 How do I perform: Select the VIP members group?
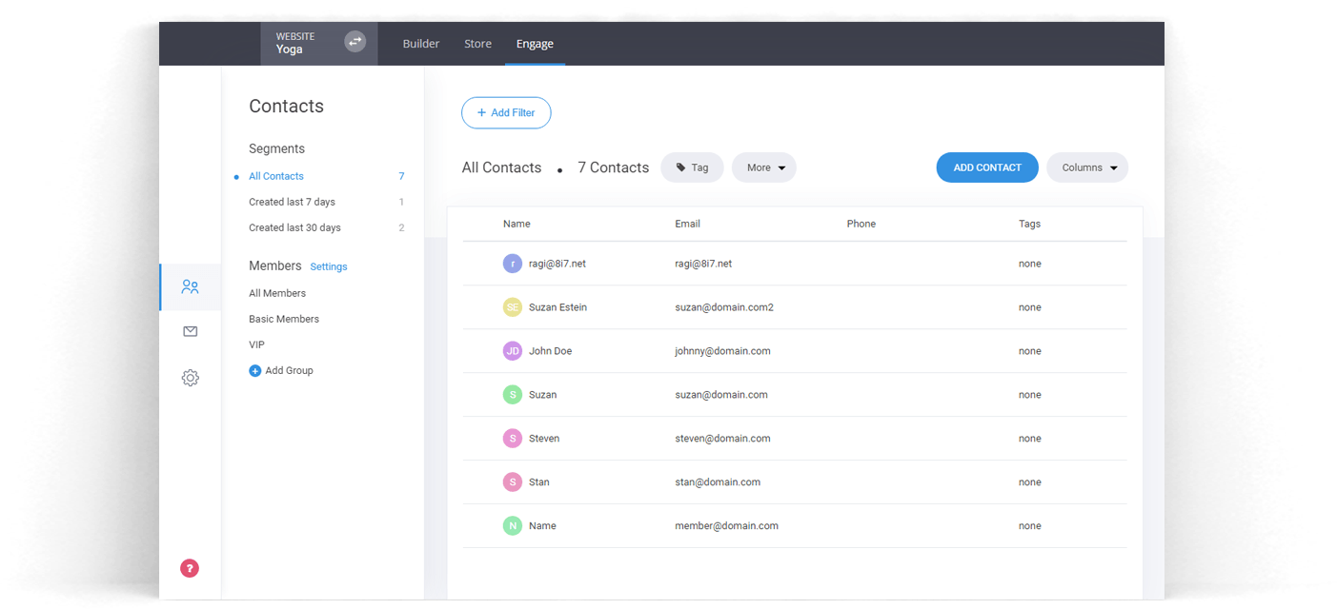pyautogui.click(x=256, y=344)
